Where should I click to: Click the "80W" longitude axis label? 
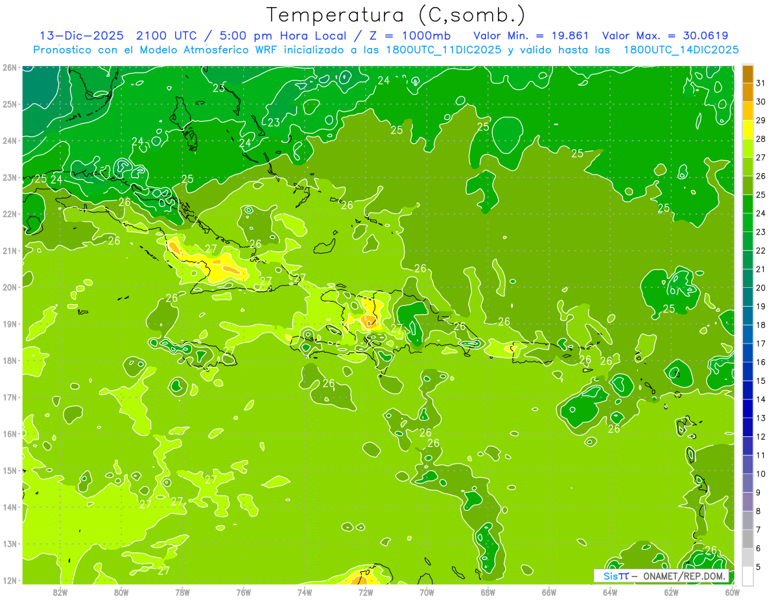click(x=121, y=592)
